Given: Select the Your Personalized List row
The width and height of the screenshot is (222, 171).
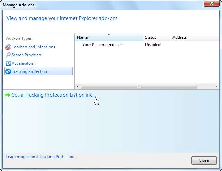Looking at the screenshot, I should 147,45.
